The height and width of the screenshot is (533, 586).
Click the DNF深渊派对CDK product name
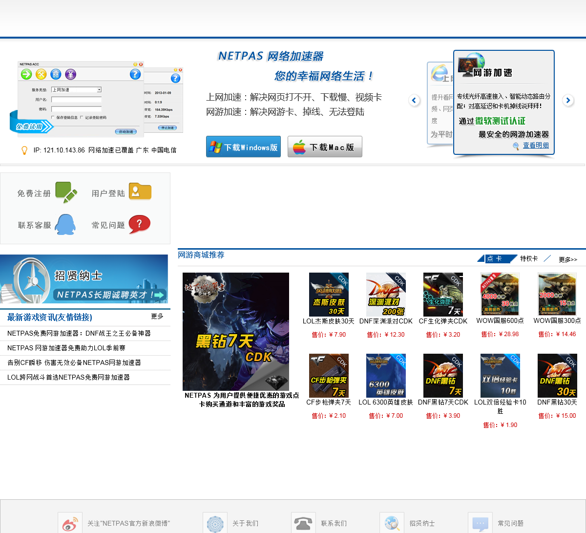(386, 321)
